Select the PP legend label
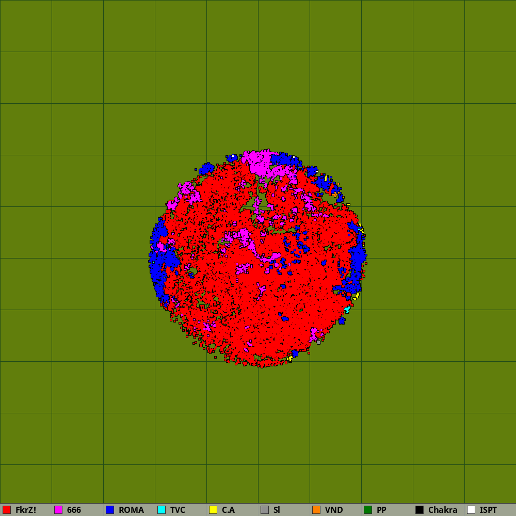Image resolution: width=516 pixels, height=516 pixels. (x=381, y=510)
